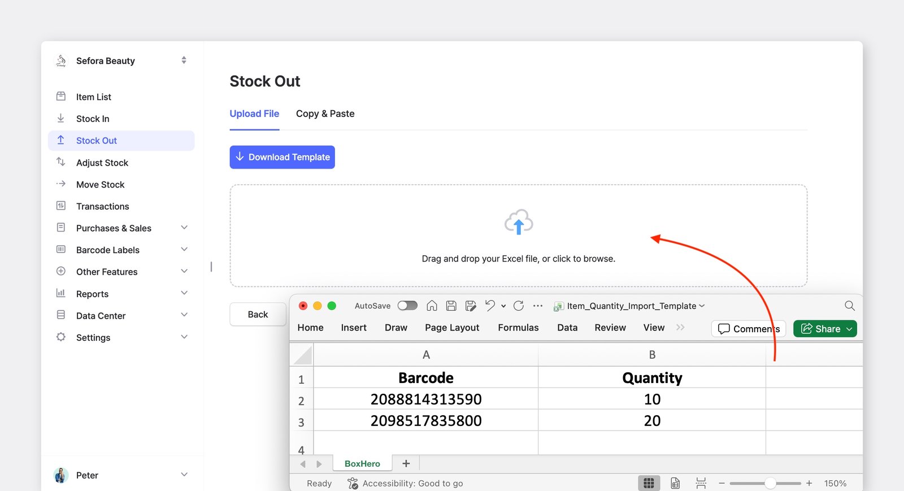Click the cloud upload icon in drop zone
904x491 pixels.
[519, 222]
